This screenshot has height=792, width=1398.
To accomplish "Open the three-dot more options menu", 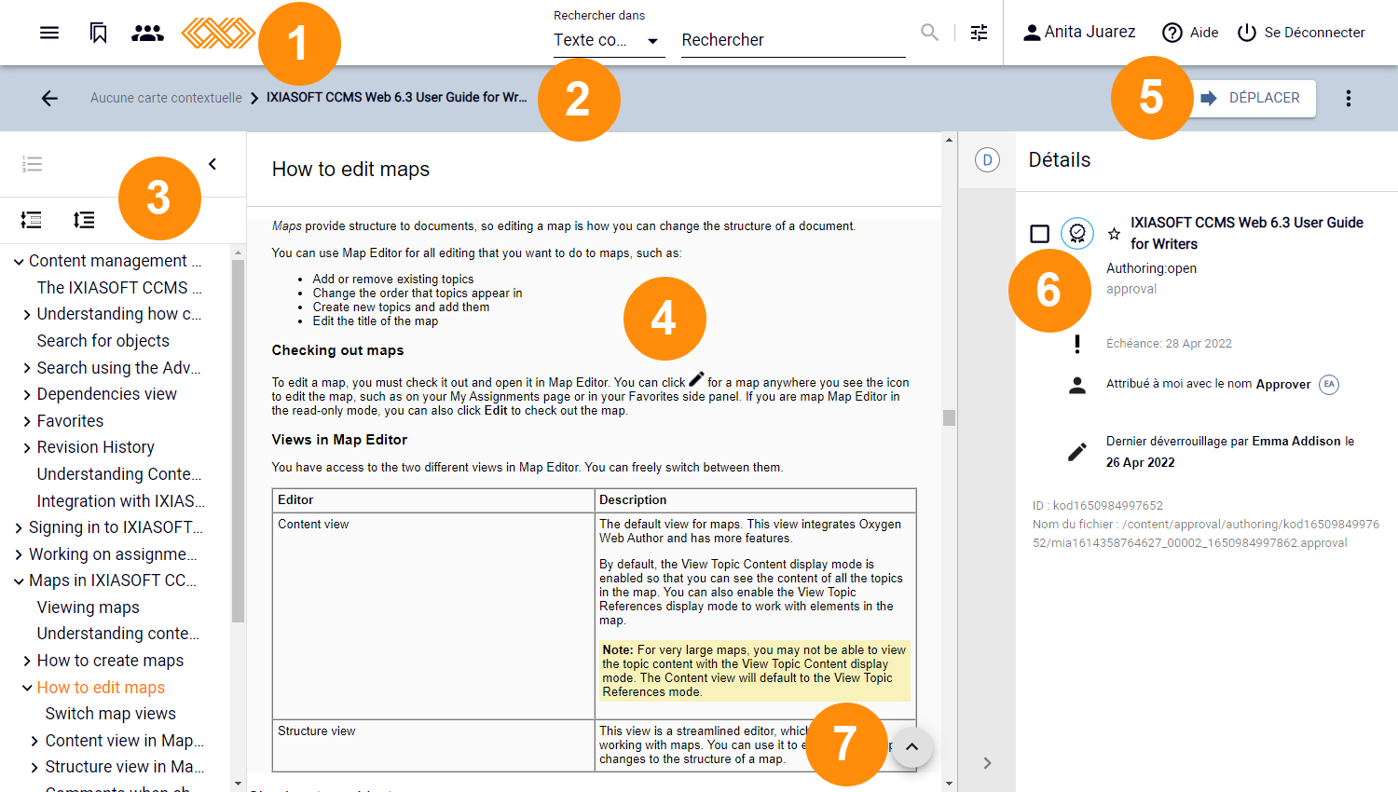I will pyautogui.click(x=1348, y=98).
